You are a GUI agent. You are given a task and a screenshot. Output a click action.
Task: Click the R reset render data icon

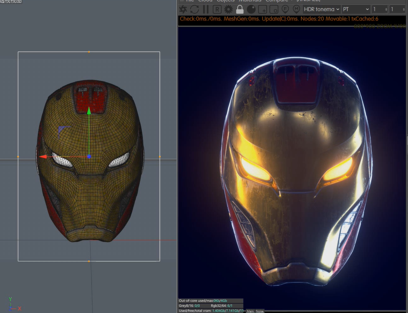click(217, 9)
